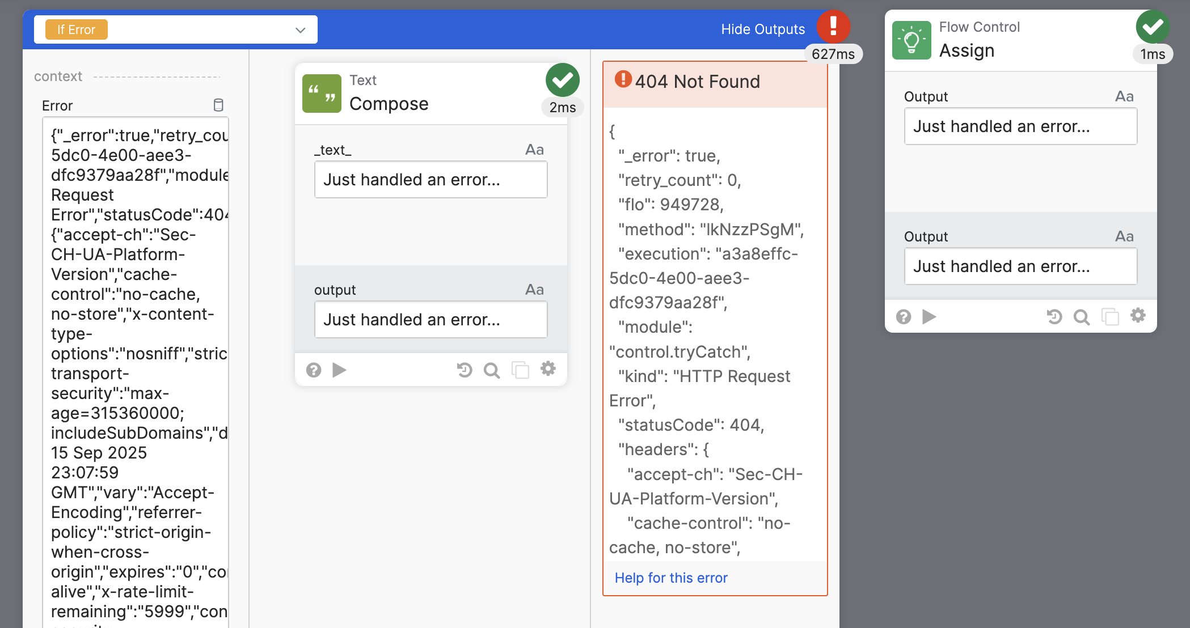Screen dimensions: 1190x628
Task: Toggle Aa type on Assign Output input
Action: coord(1124,96)
